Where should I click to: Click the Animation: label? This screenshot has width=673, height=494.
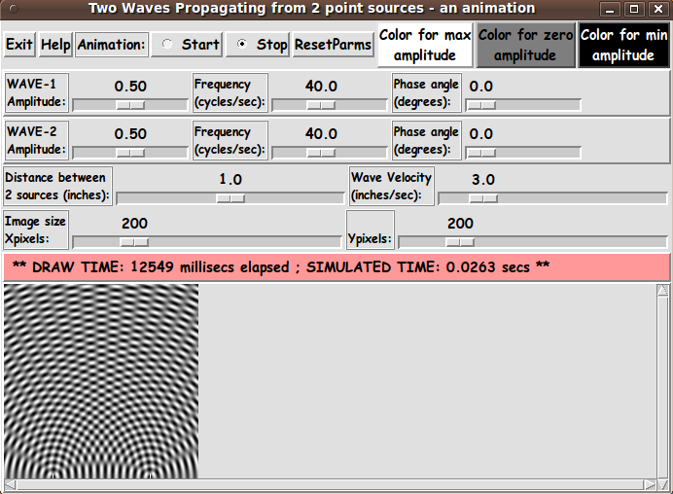click(x=112, y=44)
